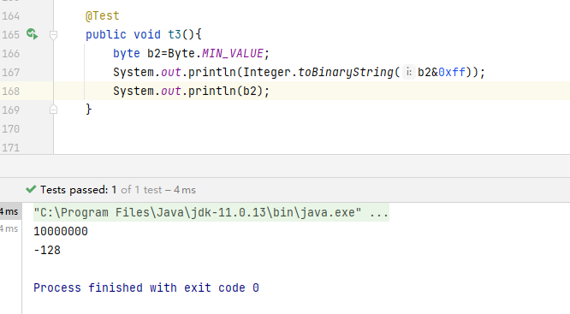
Task: Click the MIN_VALUE constant
Action: click(232, 53)
